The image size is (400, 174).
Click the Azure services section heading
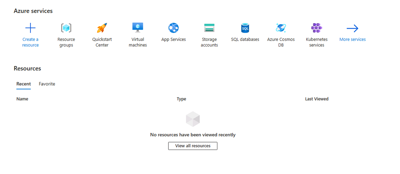(33, 11)
